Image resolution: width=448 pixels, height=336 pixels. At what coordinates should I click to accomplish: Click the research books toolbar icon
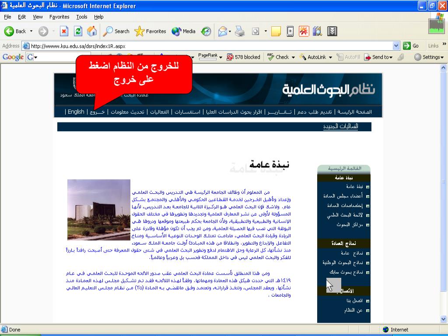click(x=318, y=31)
